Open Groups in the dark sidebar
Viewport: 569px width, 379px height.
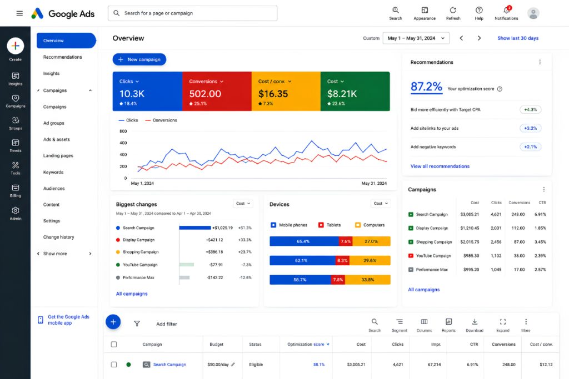(x=15, y=124)
